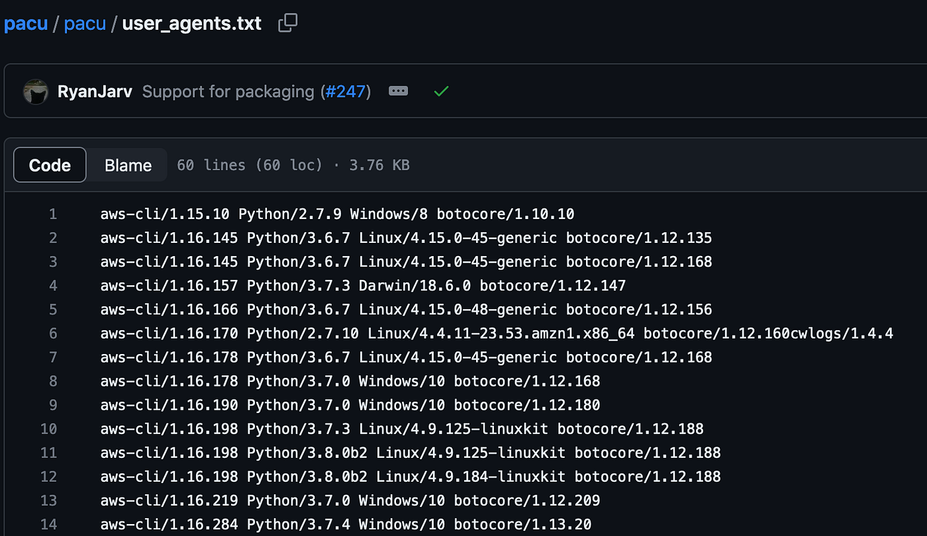This screenshot has height=536, width=927.
Task: Click the line ending botocore/1.12.135
Action: [406, 238]
